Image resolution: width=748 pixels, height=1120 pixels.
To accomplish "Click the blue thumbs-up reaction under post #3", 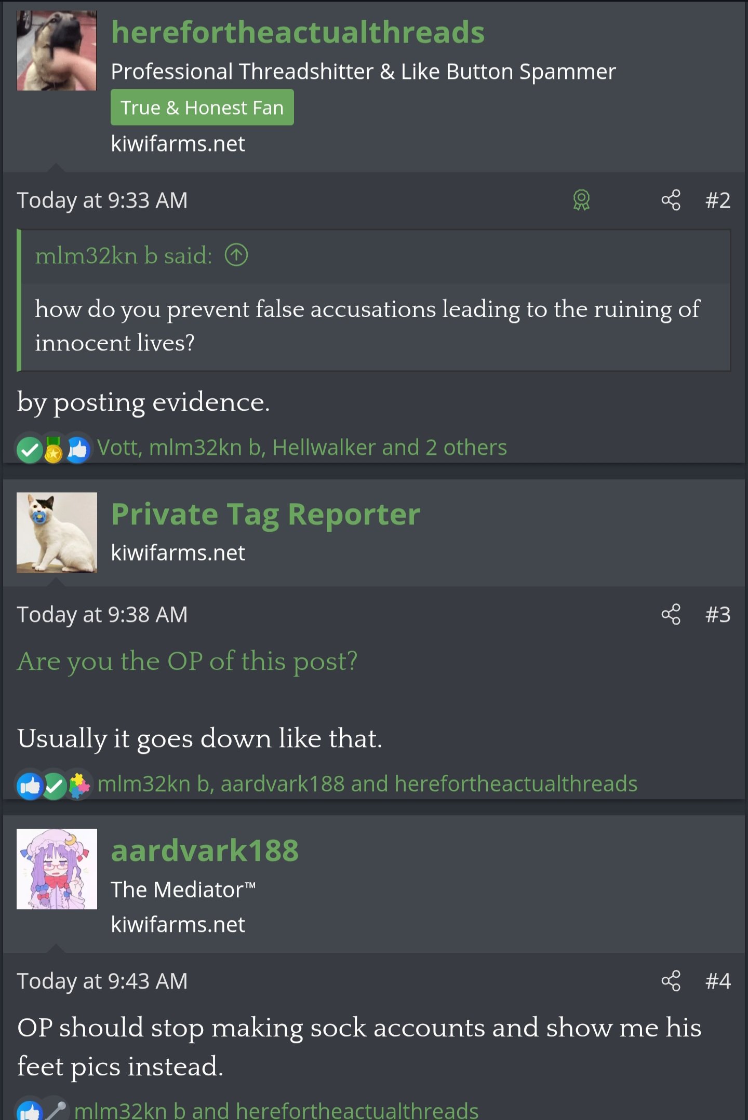I will click(30, 786).
